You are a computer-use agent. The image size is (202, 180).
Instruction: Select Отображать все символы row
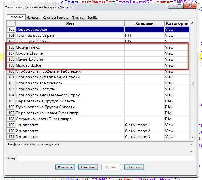pyautogui.click(x=98, y=83)
